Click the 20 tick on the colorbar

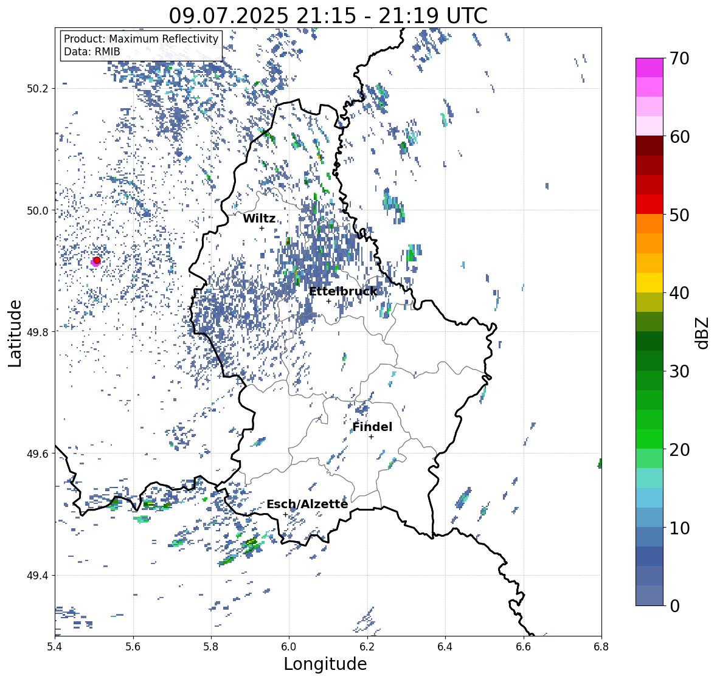point(679,449)
